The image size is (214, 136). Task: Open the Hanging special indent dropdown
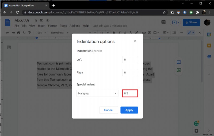(x=97, y=93)
